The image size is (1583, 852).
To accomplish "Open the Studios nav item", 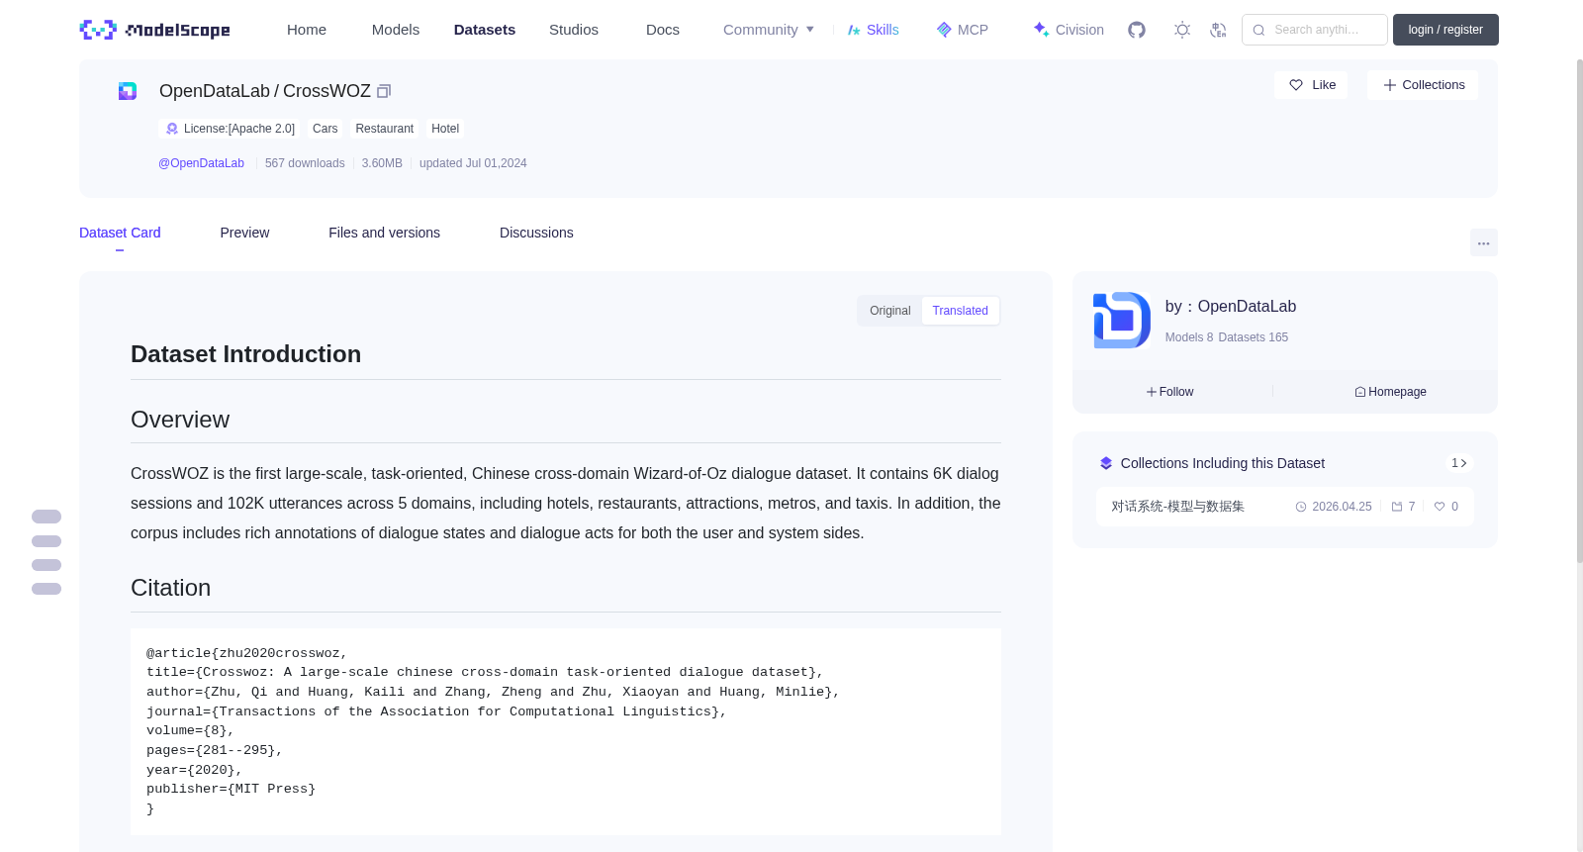I will point(574,30).
